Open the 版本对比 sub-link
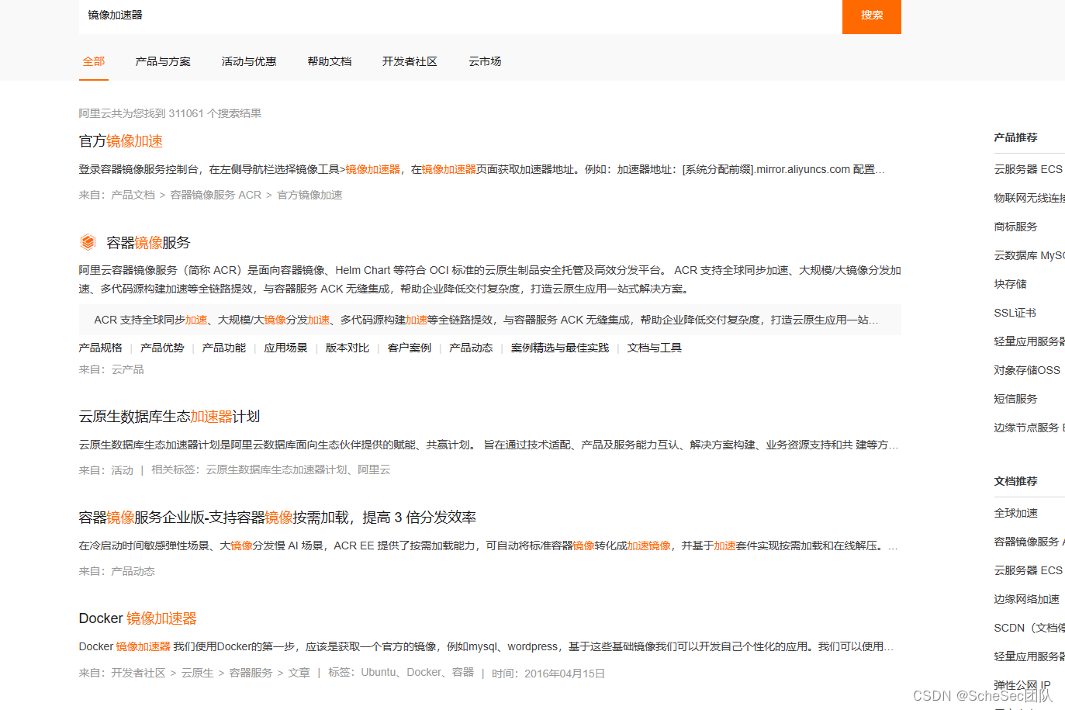 [348, 348]
